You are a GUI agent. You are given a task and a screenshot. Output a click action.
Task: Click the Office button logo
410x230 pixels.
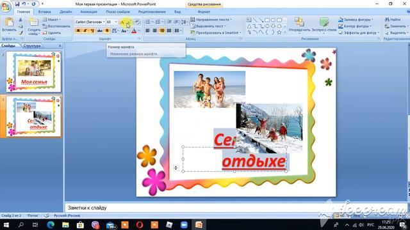pos(5,6)
